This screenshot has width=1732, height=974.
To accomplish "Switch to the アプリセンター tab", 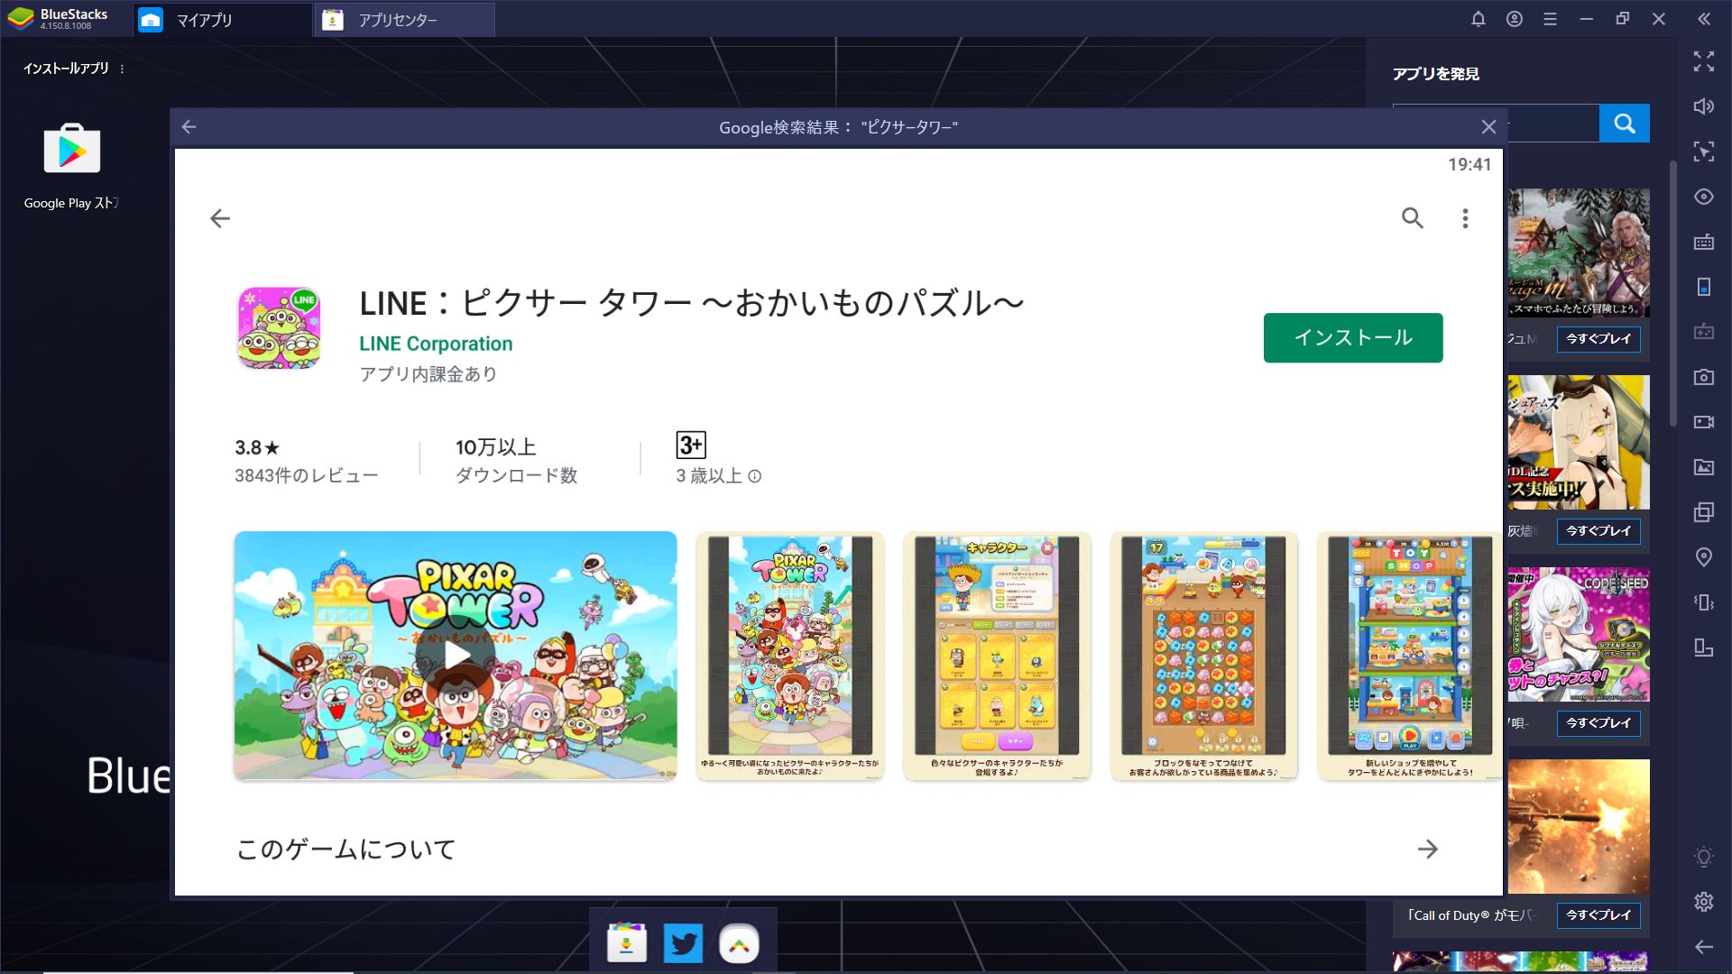I will coord(404,20).
